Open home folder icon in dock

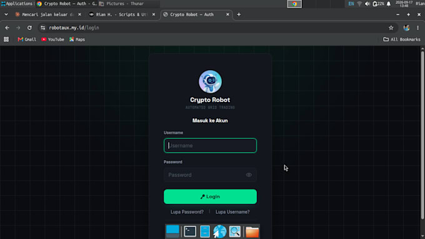(x=252, y=232)
